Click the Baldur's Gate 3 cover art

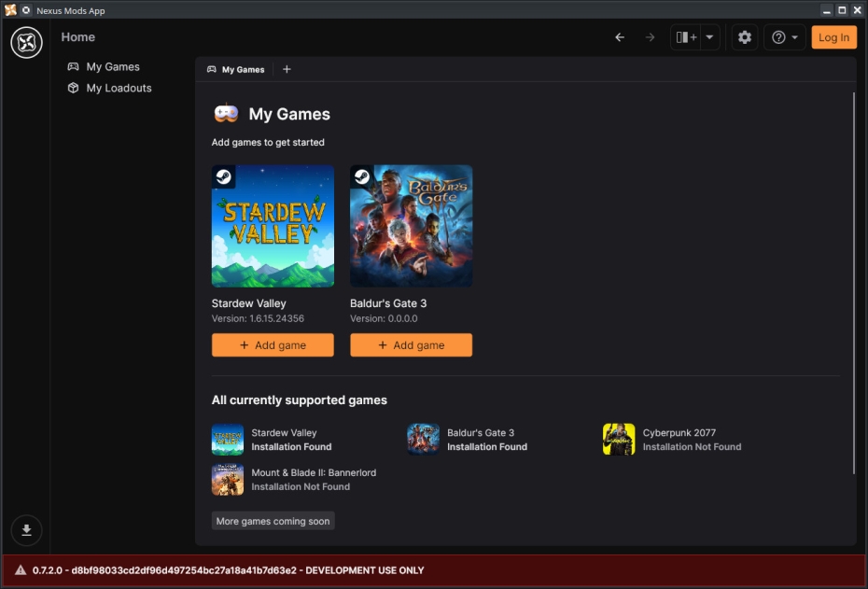coord(412,226)
